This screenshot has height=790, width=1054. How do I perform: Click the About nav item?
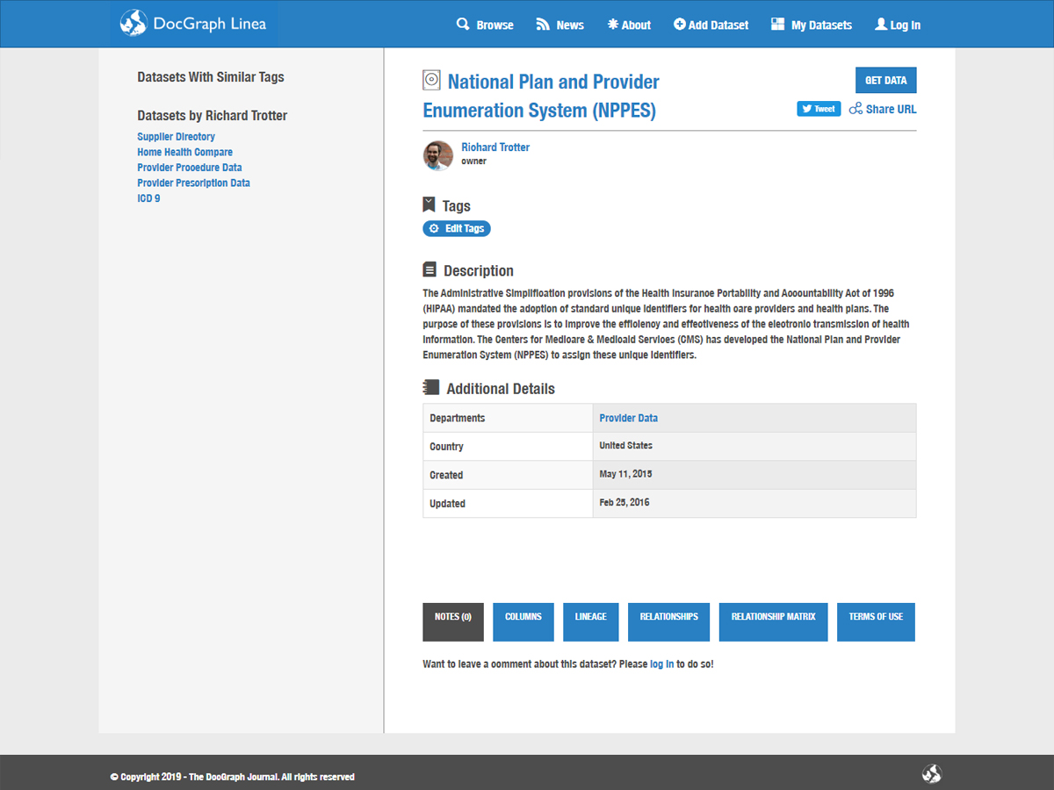629,25
